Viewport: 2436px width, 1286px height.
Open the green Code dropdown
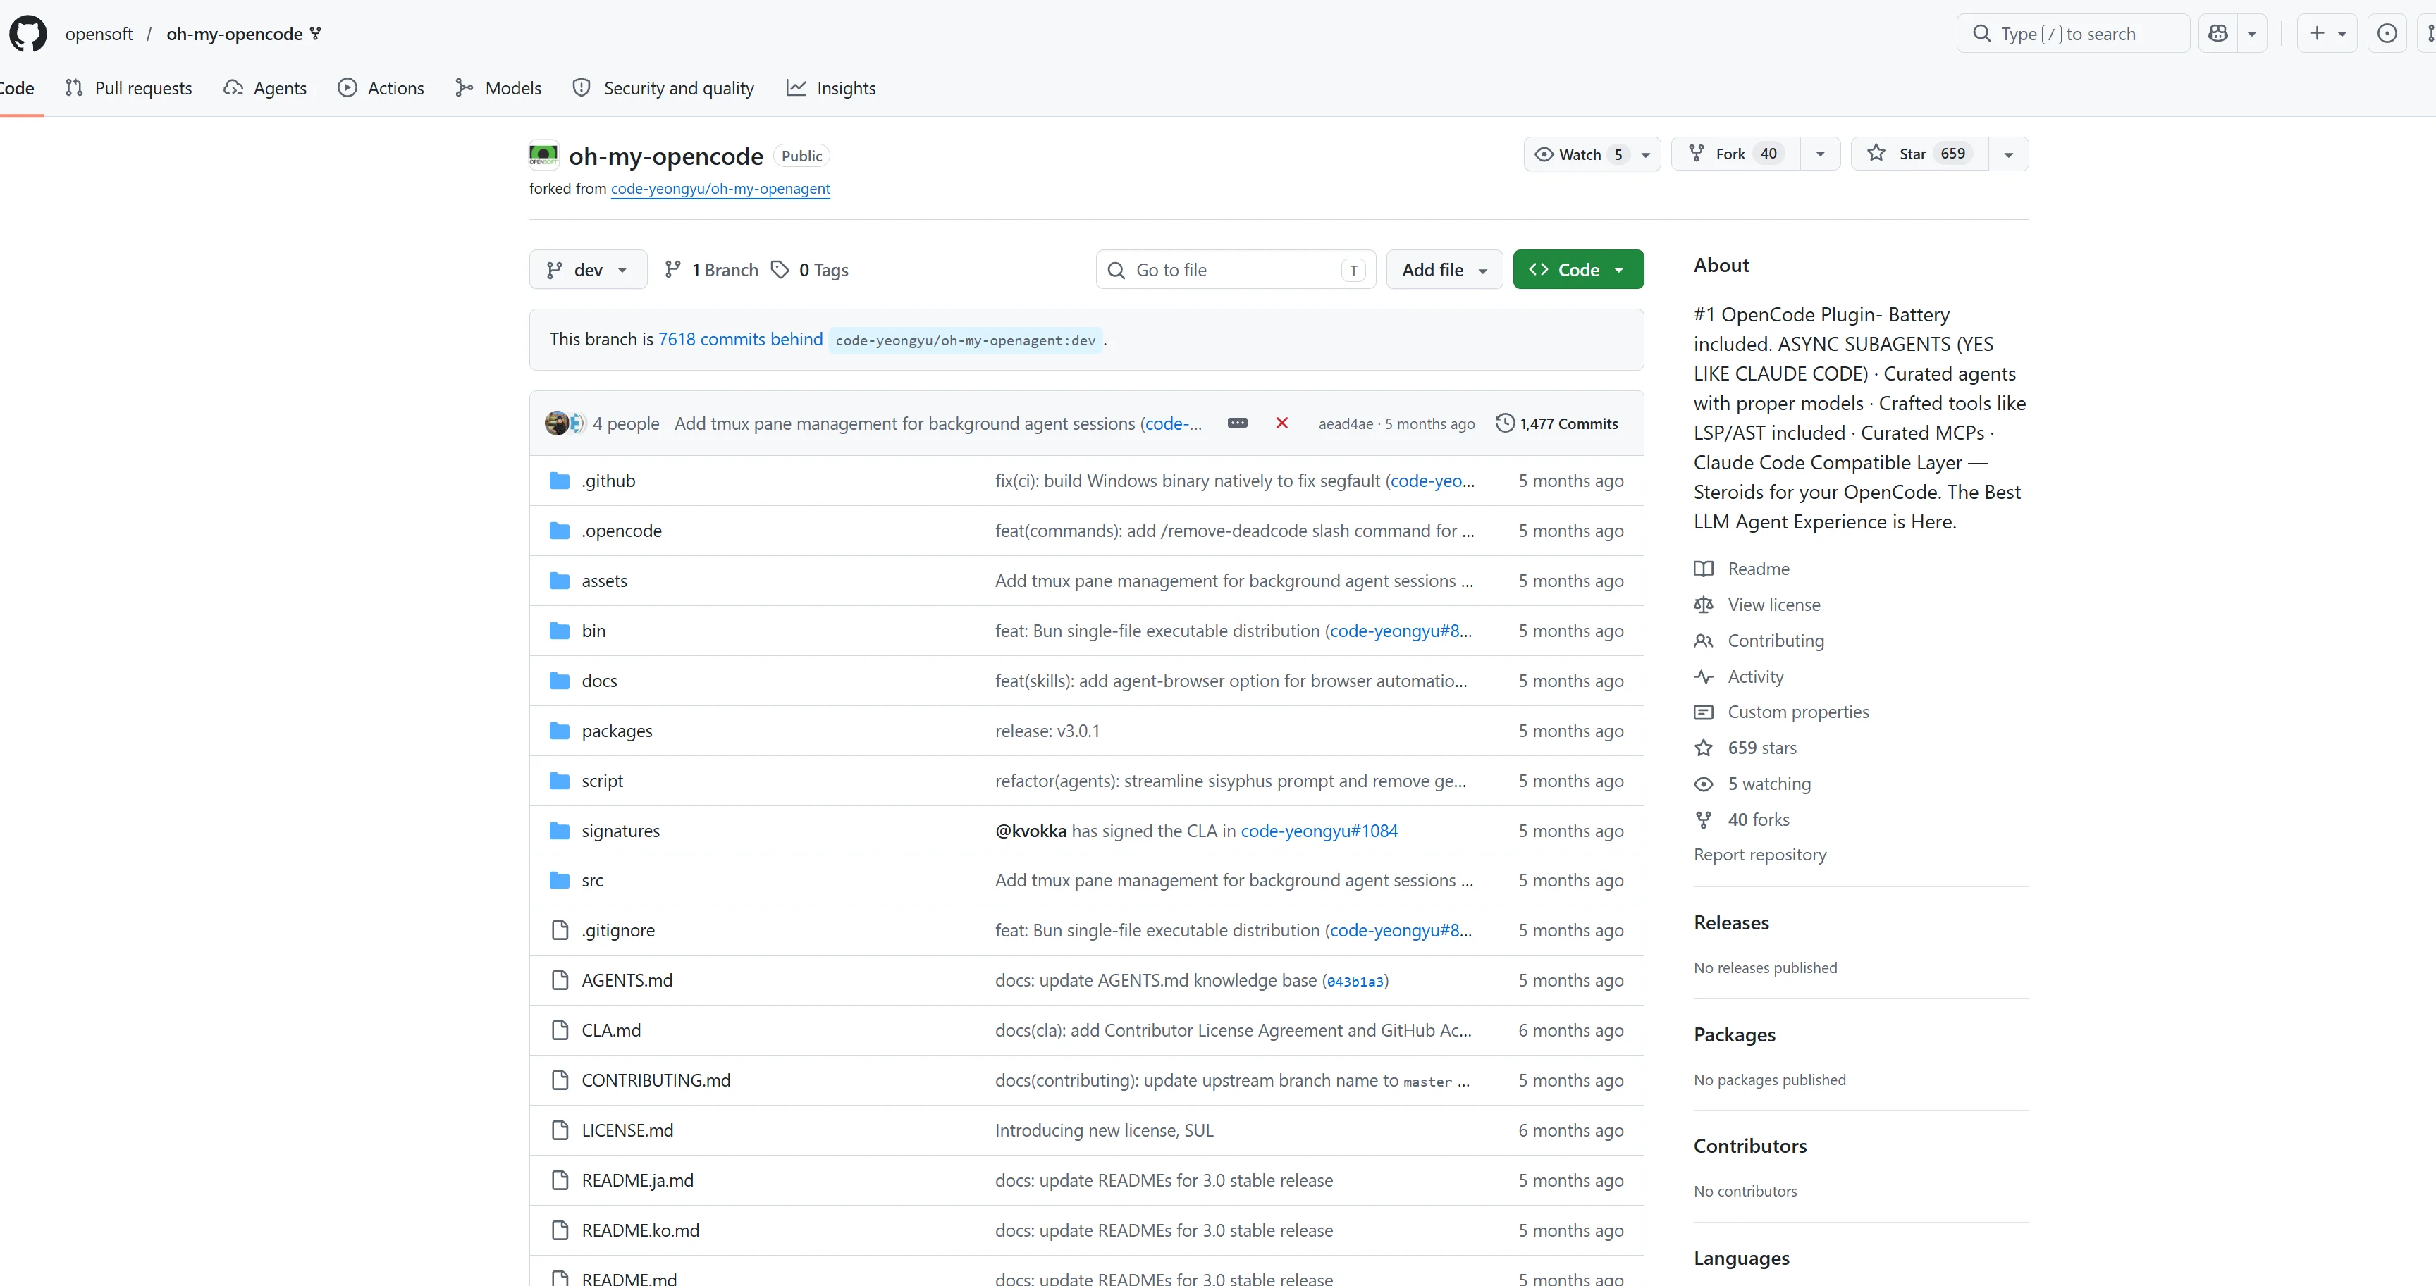click(1578, 269)
